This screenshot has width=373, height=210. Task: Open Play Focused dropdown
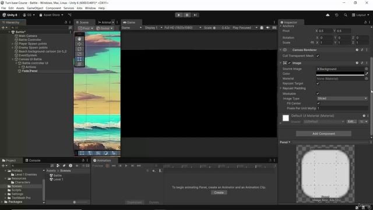(x=245, y=27)
